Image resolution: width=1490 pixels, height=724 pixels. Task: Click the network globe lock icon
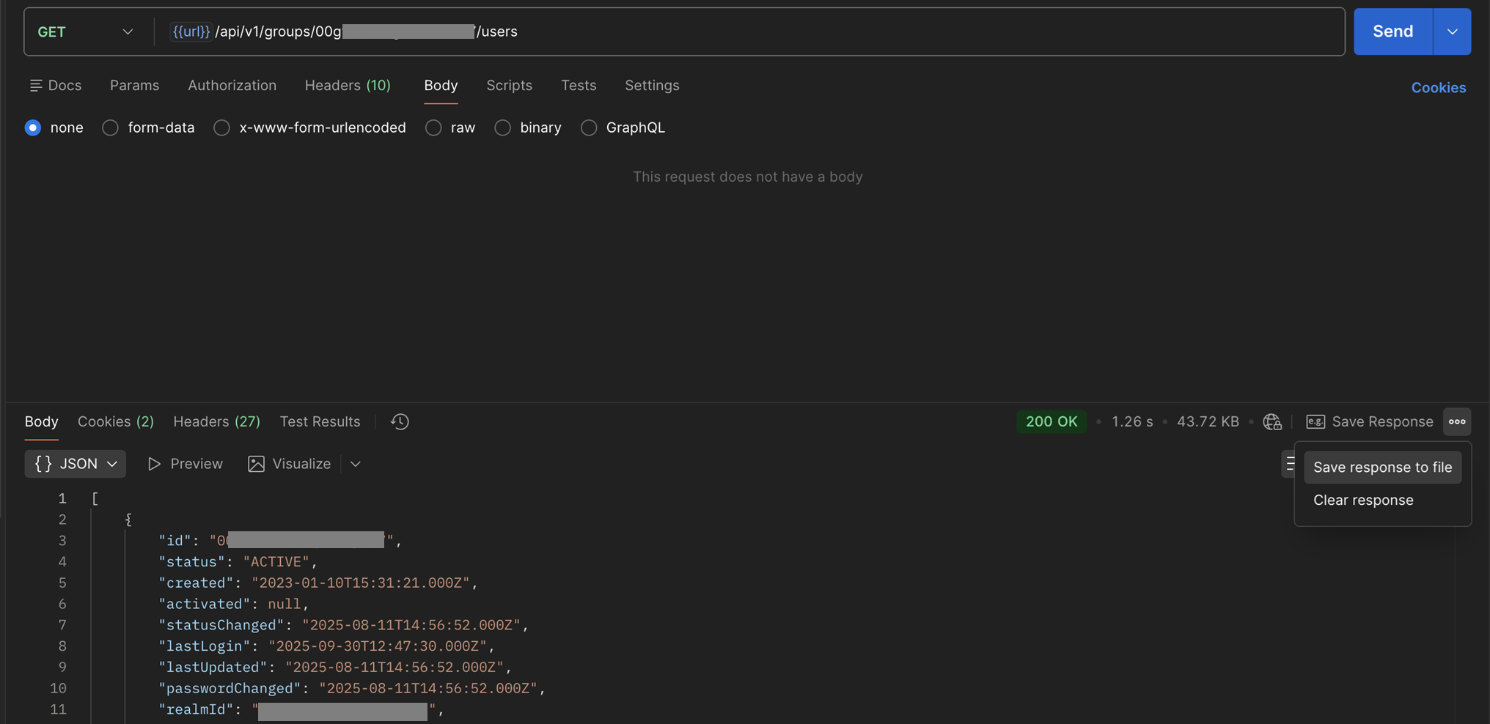coord(1272,421)
